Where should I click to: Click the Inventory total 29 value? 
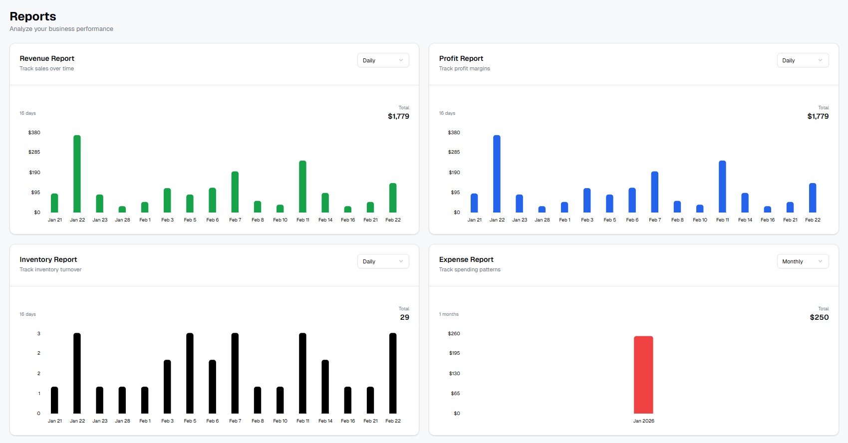pyautogui.click(x=404, y=317)
